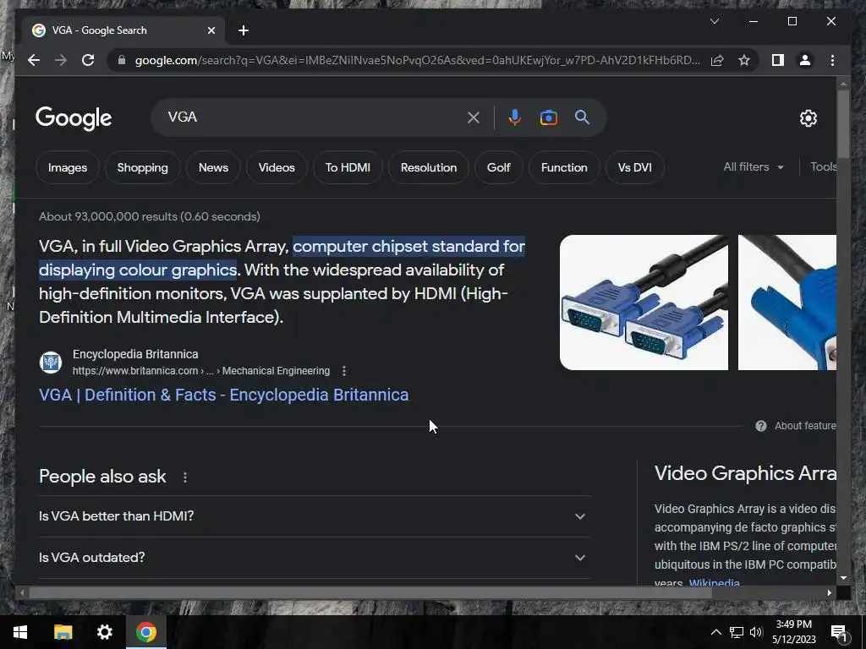Select the Vs DVI filter chip
This screenshot has width=866, height=649.
click(x=634, y=167)
